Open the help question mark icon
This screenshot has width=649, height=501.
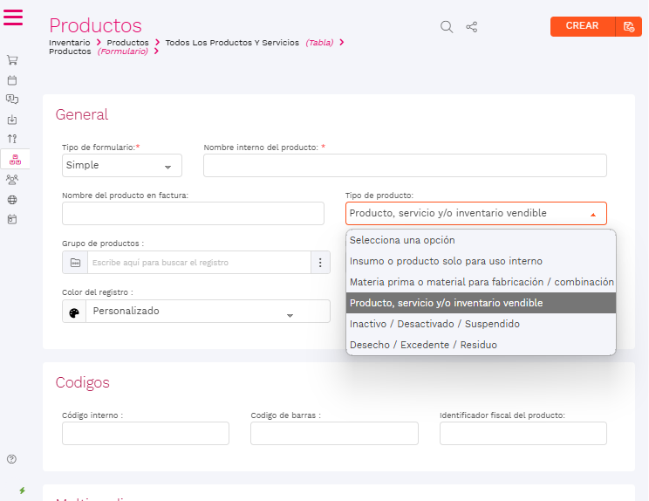(12, 459)
